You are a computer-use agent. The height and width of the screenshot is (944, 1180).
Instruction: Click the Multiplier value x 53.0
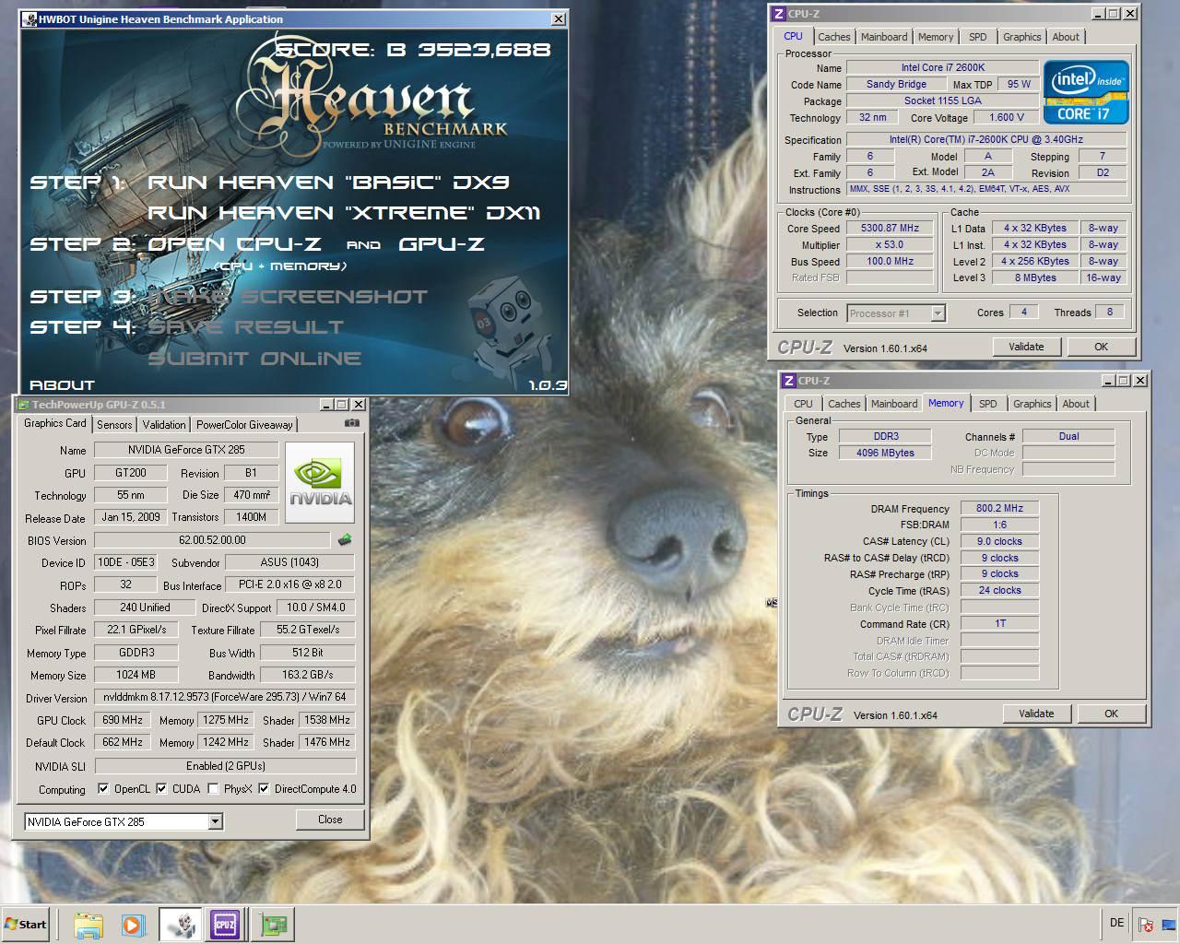pos(890,244)
